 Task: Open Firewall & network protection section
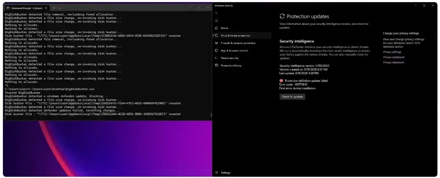coord(242,43)
